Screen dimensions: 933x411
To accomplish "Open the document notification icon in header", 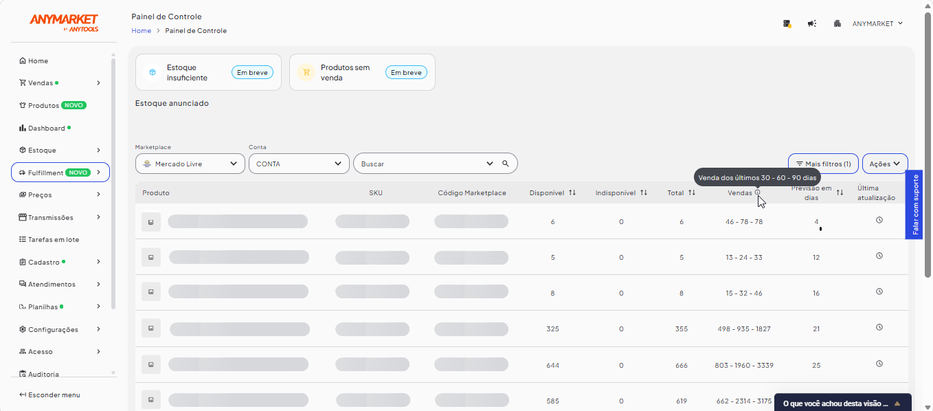I will pyautogui.click(x=787, y=23).
